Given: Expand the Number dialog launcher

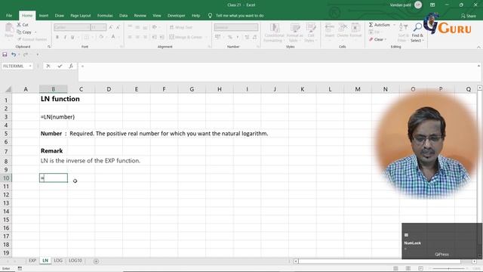Looking at the screenshot, I should (258, 47).
